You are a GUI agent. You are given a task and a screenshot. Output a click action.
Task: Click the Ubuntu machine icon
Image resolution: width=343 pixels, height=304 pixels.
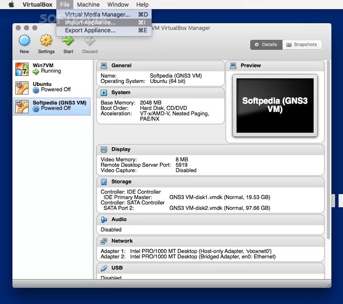[22, 88]
